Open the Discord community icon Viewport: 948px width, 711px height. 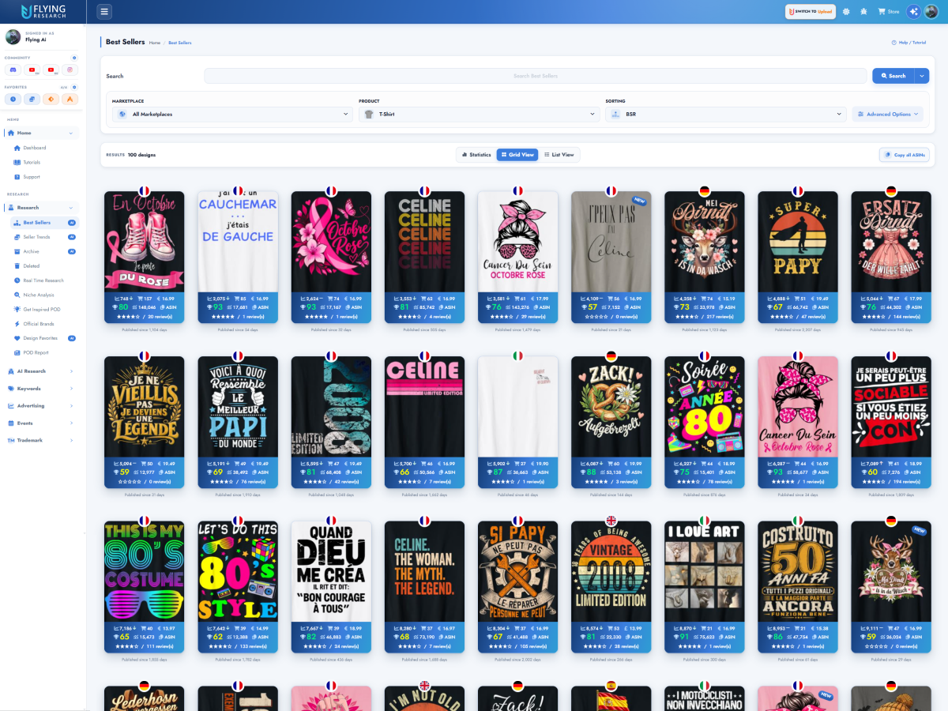[x=13, y=70]
